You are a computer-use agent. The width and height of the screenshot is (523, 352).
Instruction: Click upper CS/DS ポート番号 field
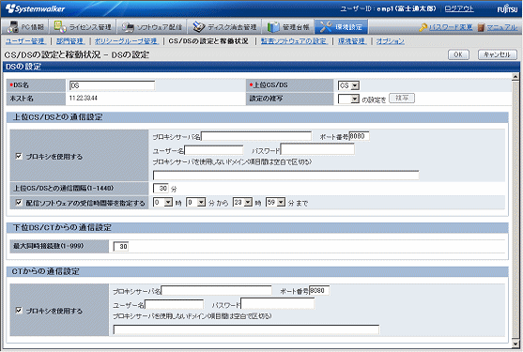tap(360, 136)
